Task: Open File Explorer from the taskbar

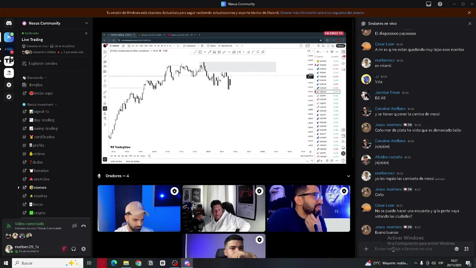Action: 126,263
